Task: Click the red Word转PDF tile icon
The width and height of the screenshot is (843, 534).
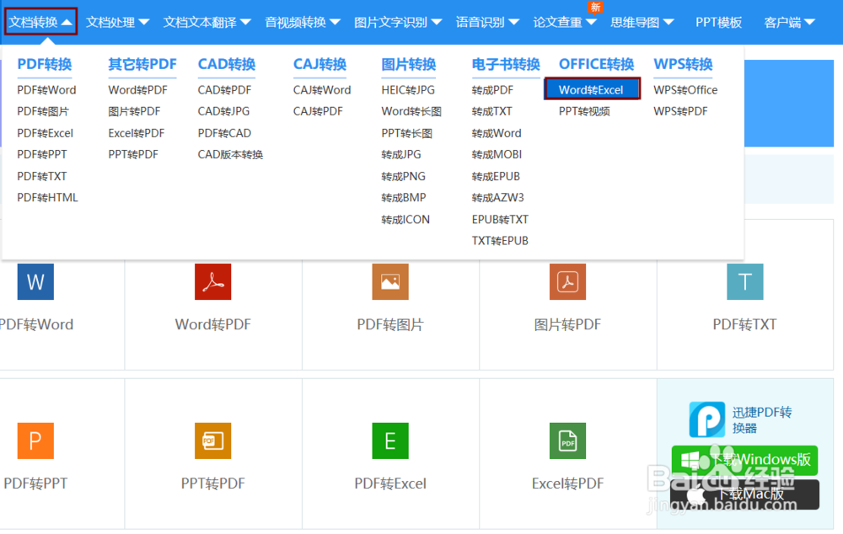Action: coord(213,281)
